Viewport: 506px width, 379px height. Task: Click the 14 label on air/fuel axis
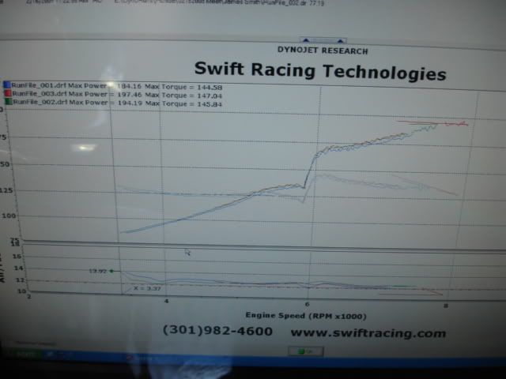pyautogui.click(x=18, y=268)
